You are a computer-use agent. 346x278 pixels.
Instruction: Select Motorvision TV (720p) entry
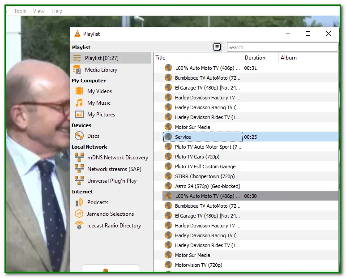(246, 265)
